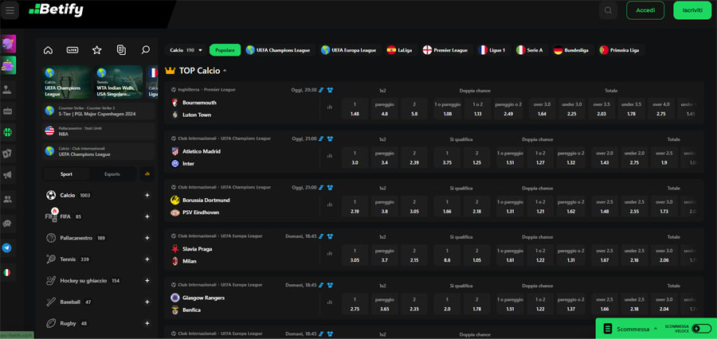Screen dimensions: 717x339
Task: Click the blue jersey icon on Slavia Praga match
Action: pos(330,236)
